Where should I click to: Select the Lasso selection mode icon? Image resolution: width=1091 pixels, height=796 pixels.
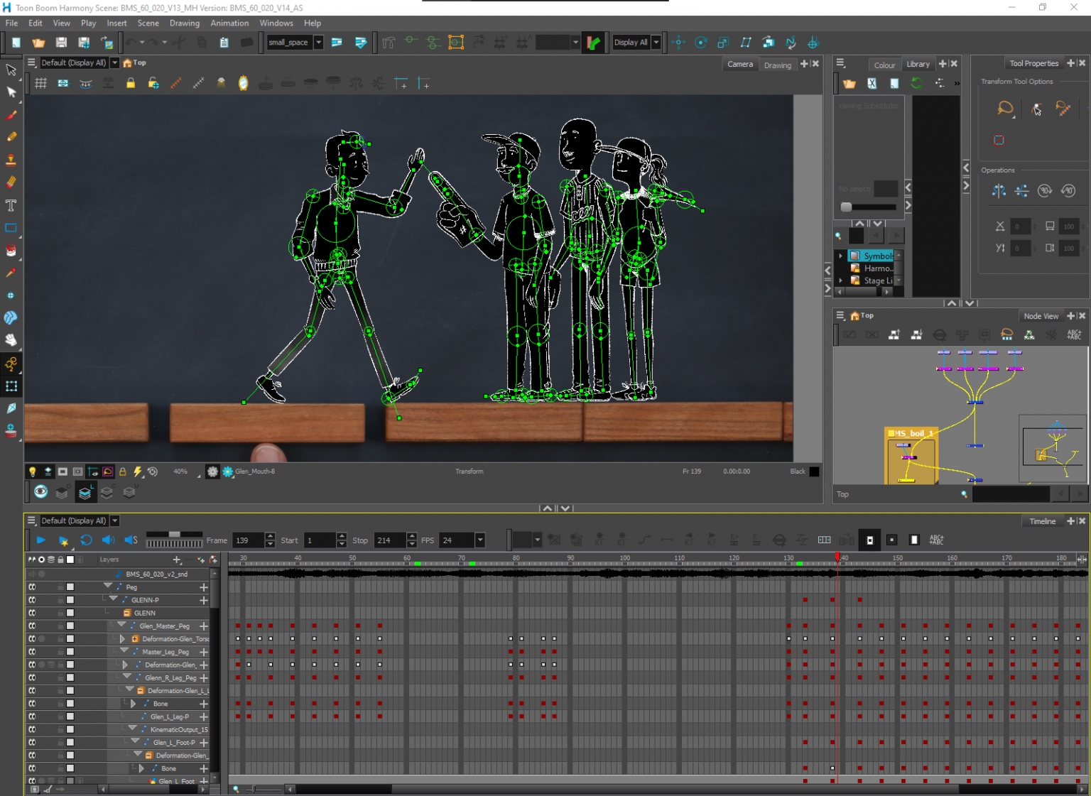1005,108
